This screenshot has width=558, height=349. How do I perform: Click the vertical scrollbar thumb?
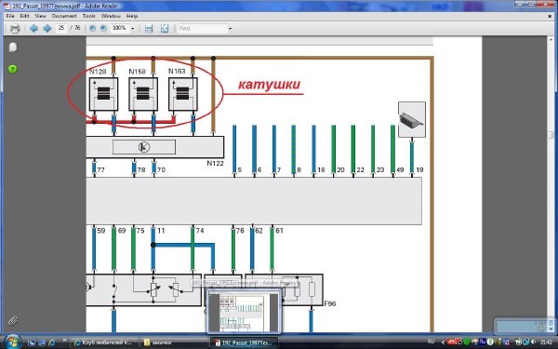[551, 135]
